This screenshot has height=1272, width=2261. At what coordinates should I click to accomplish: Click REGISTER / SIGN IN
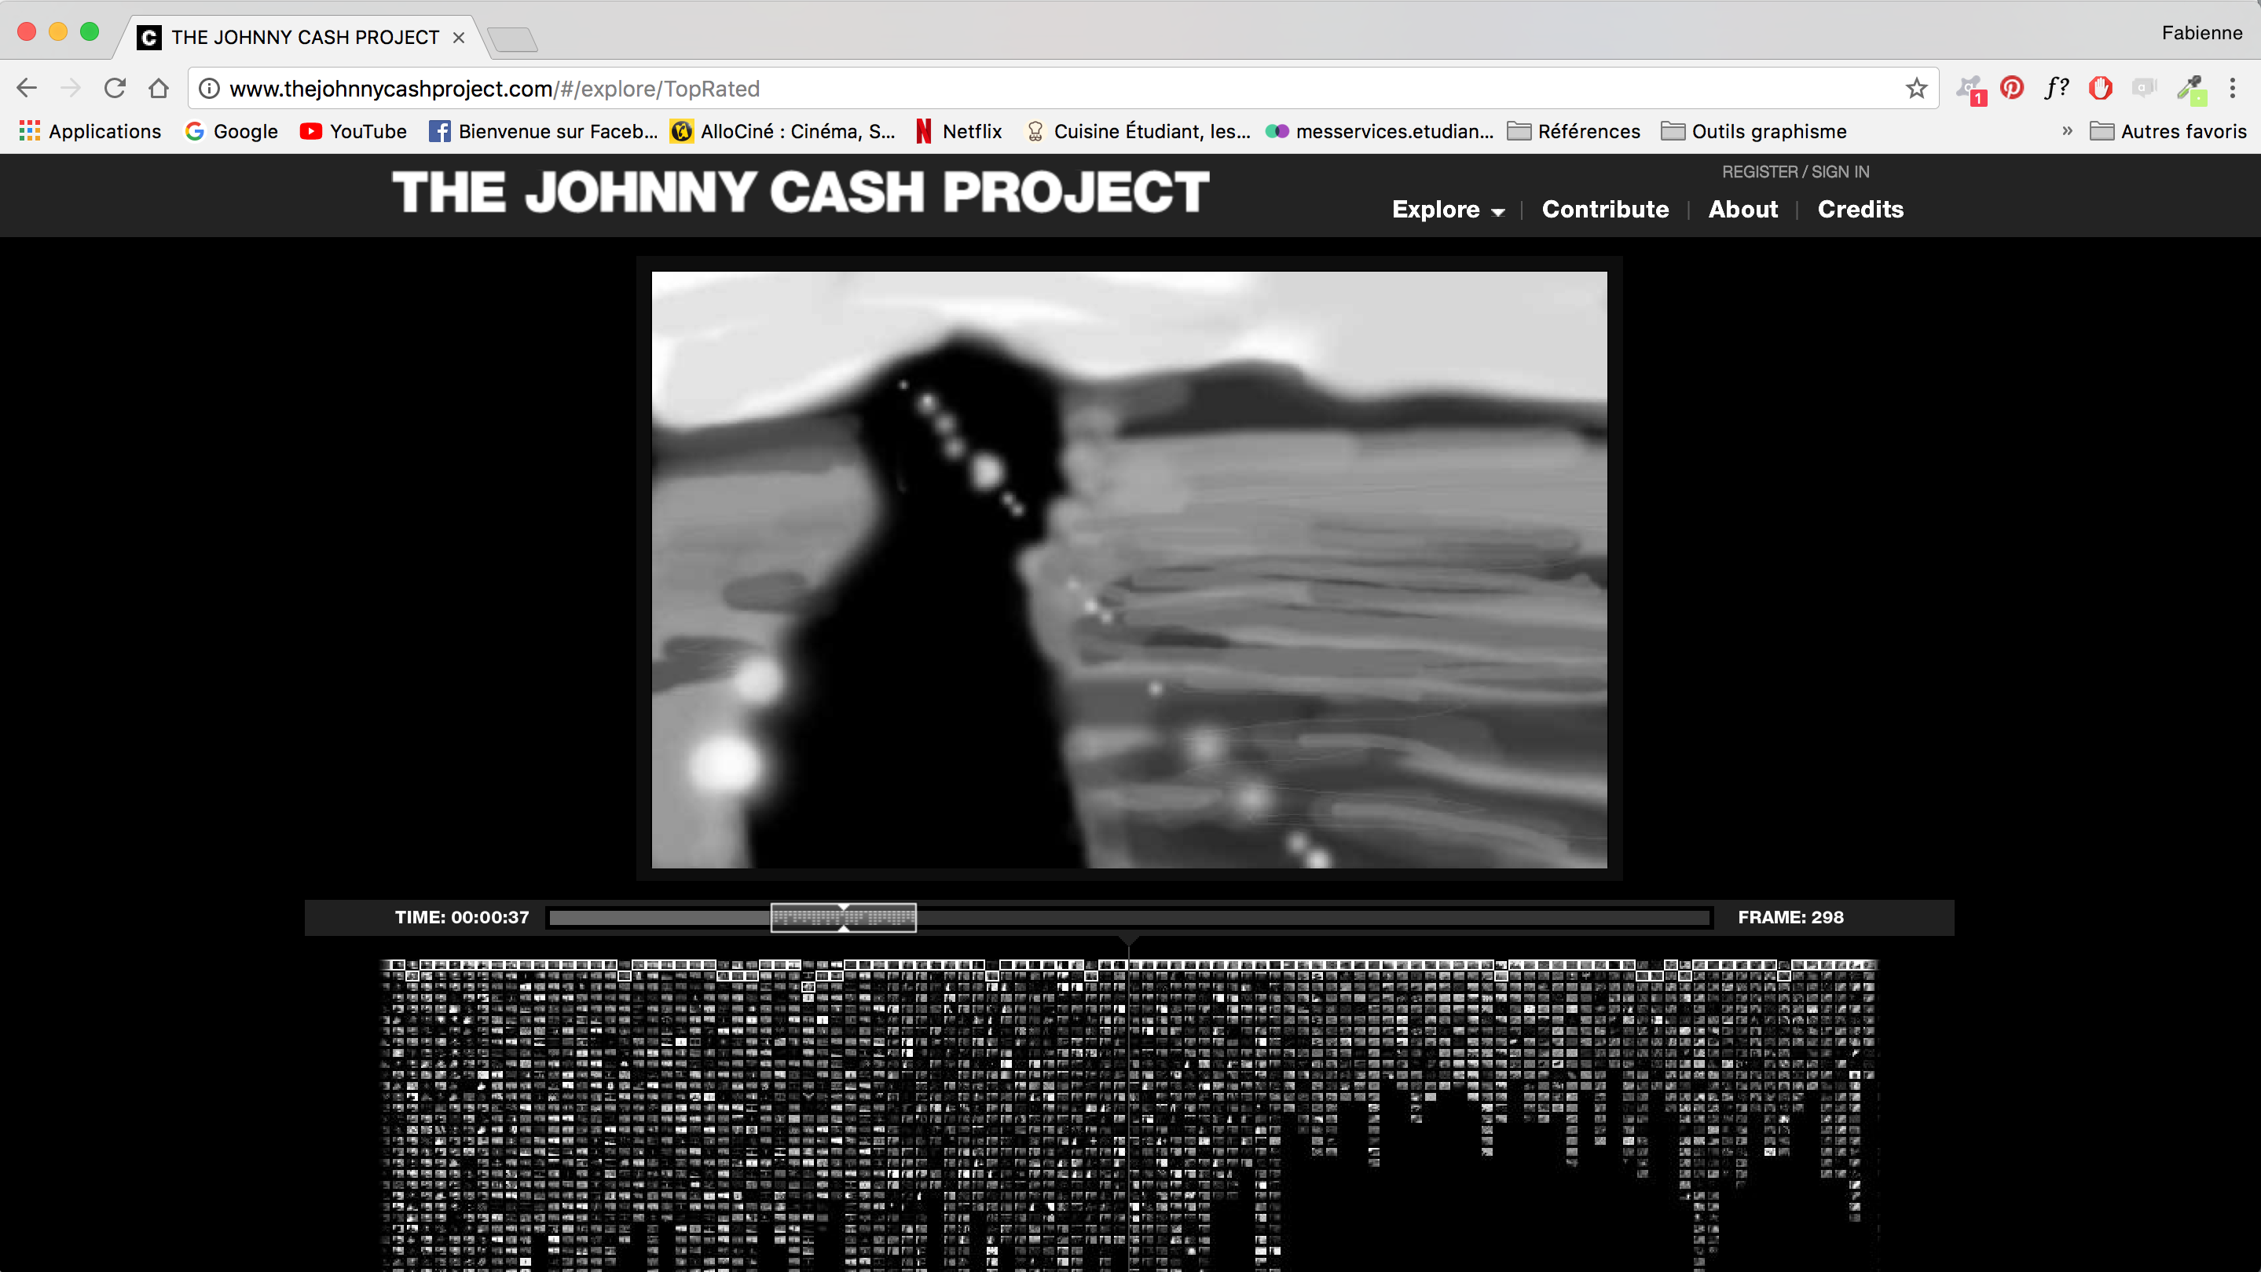(x=1795, y=172)
